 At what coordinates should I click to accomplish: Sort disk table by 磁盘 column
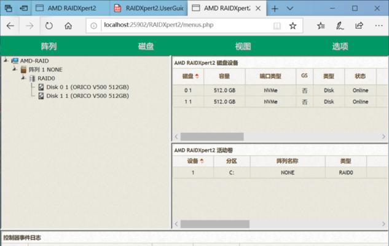188,76
